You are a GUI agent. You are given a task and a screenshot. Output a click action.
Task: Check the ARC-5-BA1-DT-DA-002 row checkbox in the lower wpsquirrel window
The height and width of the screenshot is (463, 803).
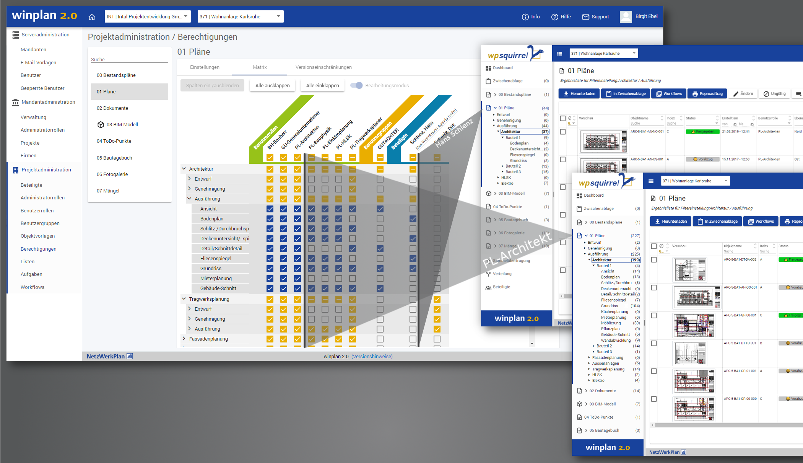[654, 260]
